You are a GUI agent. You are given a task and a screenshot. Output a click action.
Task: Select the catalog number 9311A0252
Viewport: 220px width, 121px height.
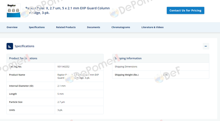coord(64,67)
